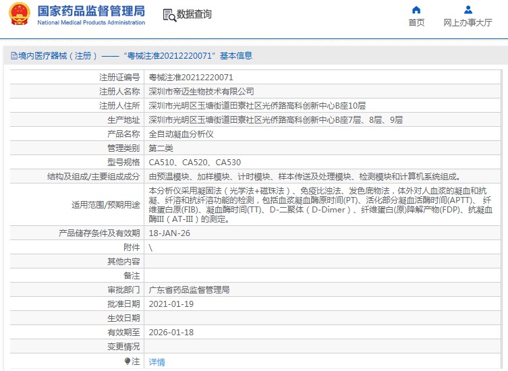Click the bulb icon beside 注
Image resolution: width=508 pixels, height=371 pixels.
point(127,361)
